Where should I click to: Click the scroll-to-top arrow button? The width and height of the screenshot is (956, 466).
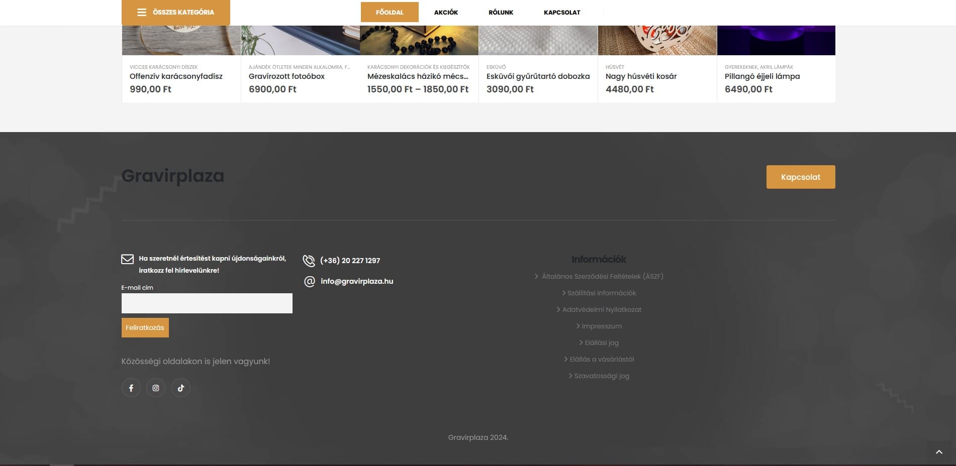[x=938, y=452]
